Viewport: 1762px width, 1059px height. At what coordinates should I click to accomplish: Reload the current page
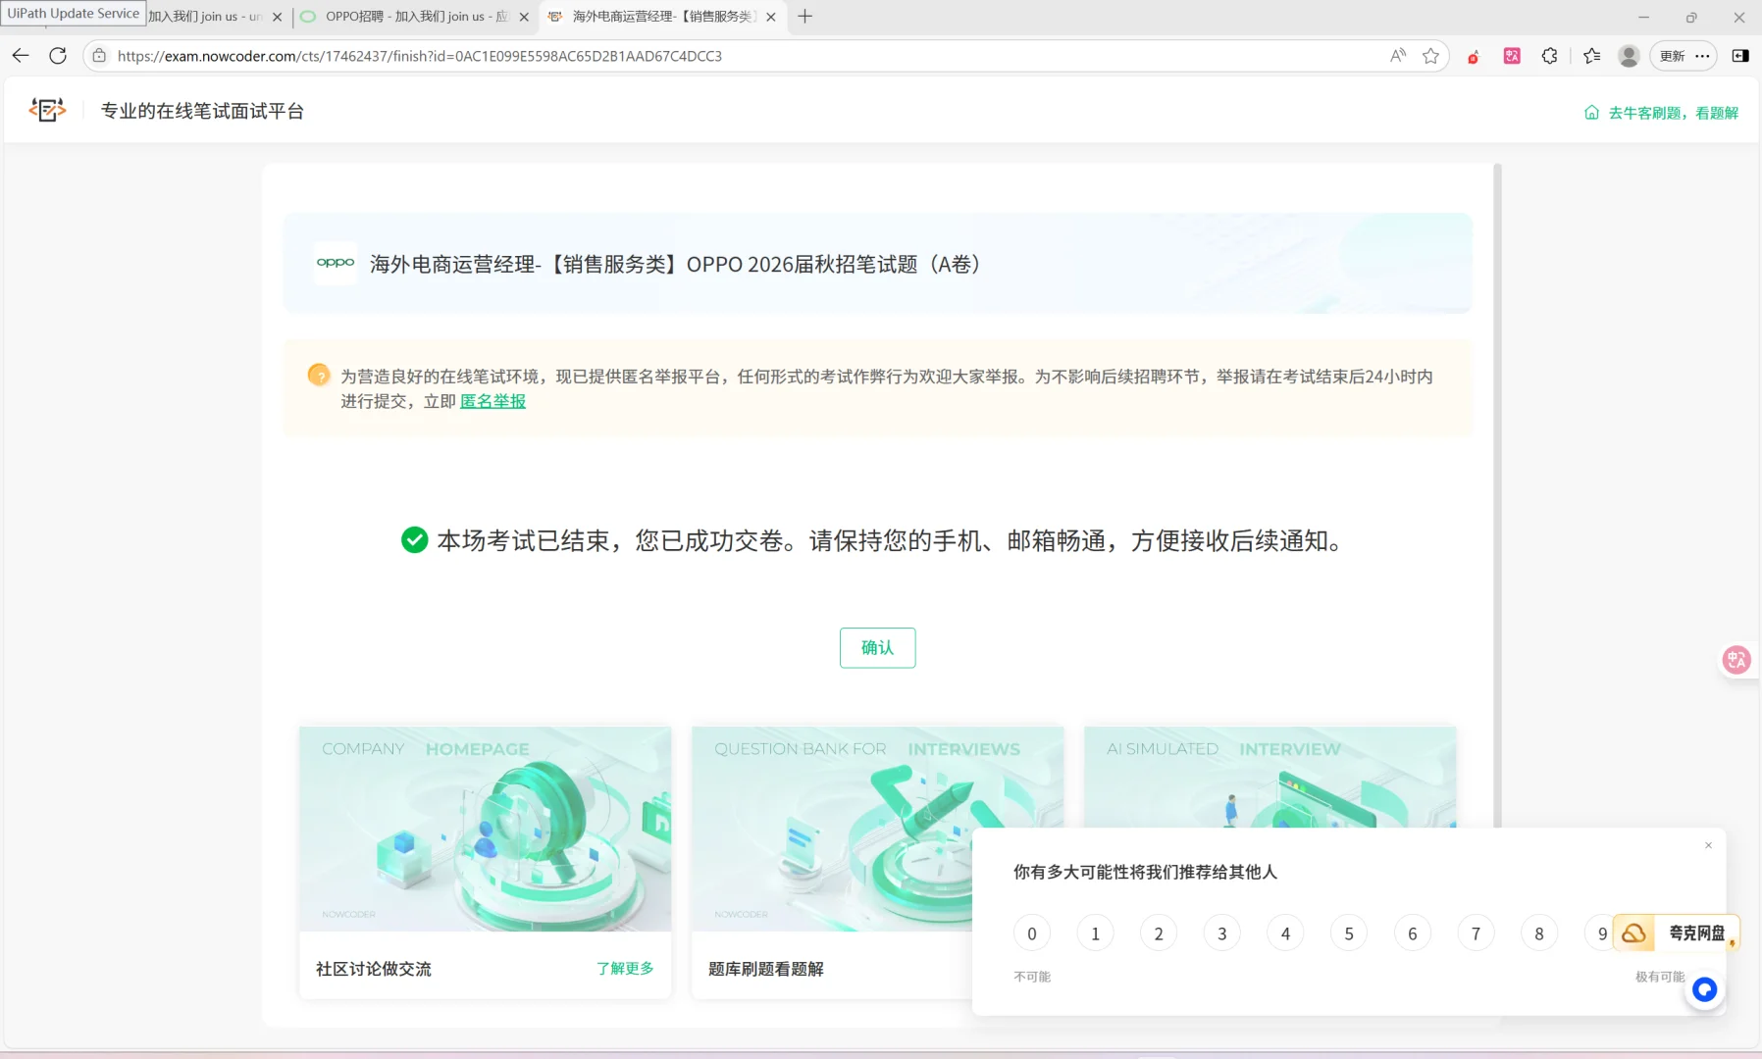click(58, 56)
